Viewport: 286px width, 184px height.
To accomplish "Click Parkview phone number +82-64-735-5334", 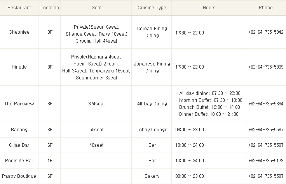I will point(266,104).
